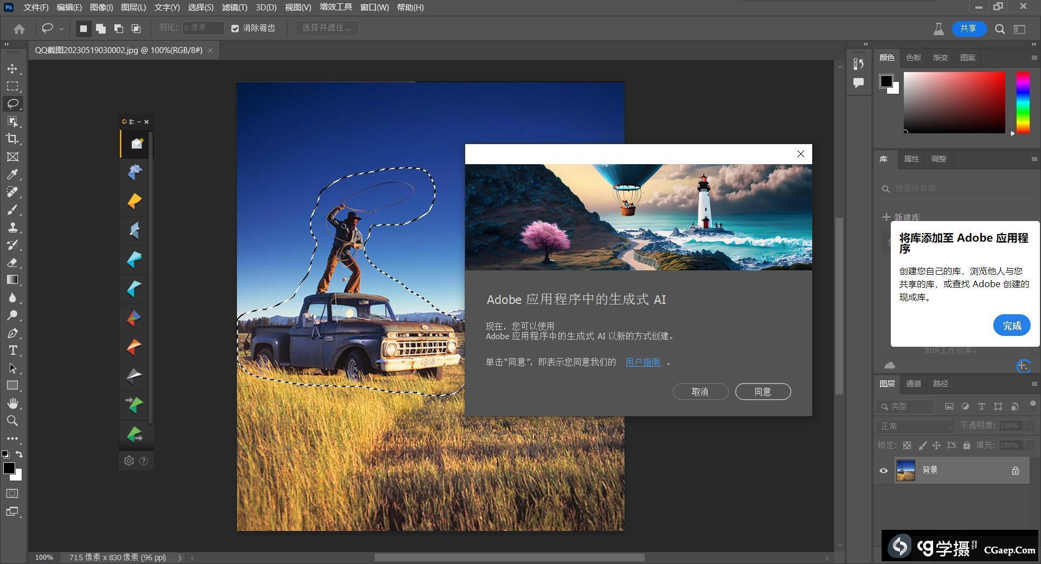This screenshot has height=564, width=1041.
Task: Click the 同意 button in dialog
Action: 762,392
